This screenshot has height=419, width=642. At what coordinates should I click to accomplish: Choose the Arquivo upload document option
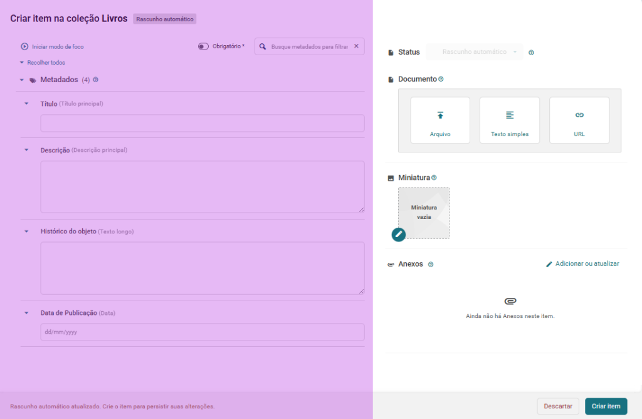click(x=440, y=120)
